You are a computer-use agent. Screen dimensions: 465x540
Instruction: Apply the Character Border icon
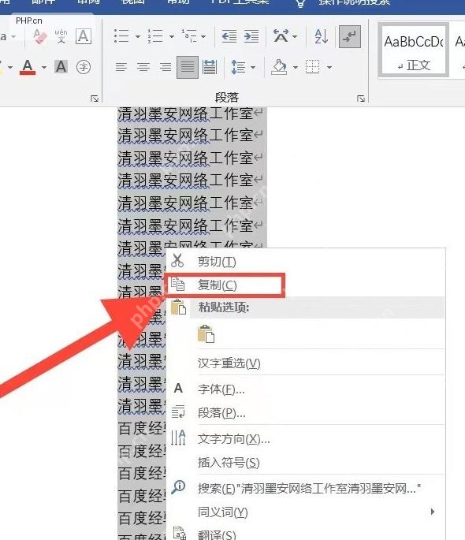pyautogui.click(x=84, y=36)
